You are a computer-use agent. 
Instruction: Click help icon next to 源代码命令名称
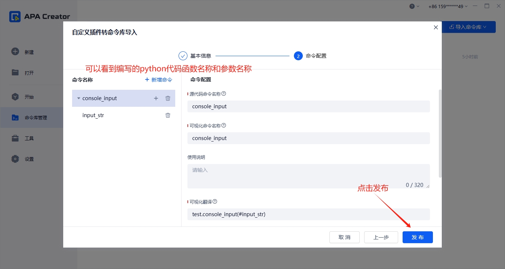(x=224, y=94)
